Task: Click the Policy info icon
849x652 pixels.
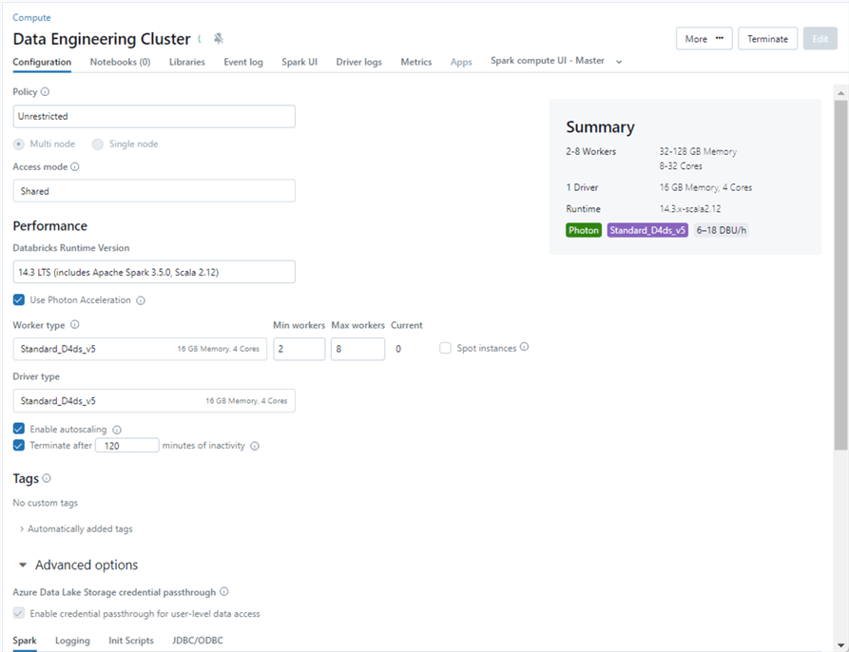Action: pos(46,92)
